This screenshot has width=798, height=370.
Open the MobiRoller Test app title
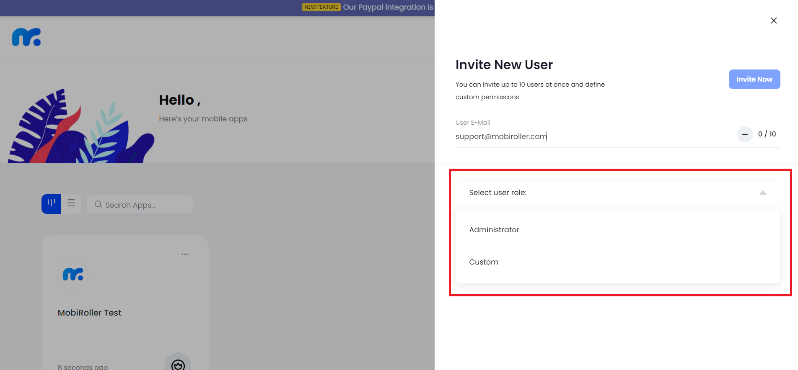coord(90,313)
